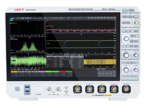The image size is (145, 105).
Task: Click the print icon in the top toolbar
Action: coord(99,18)
